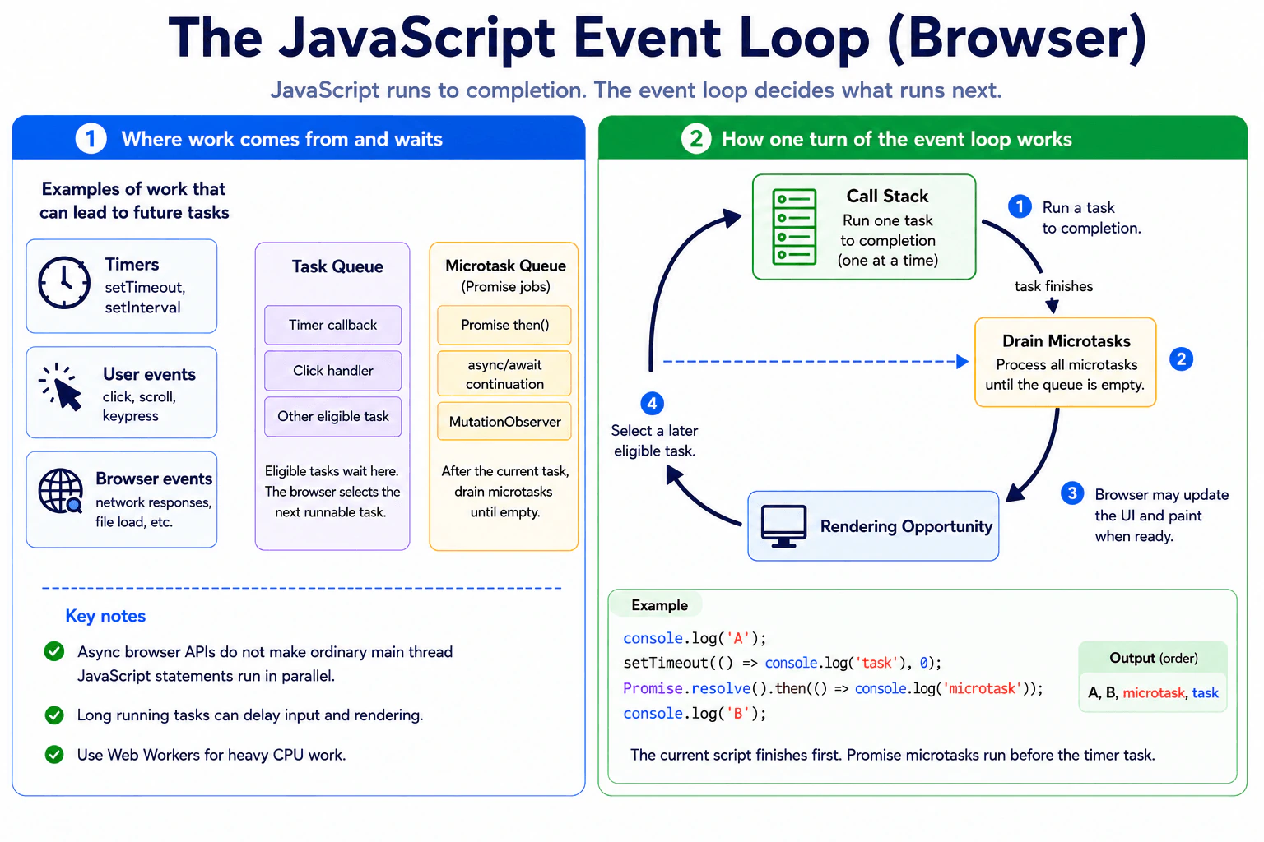The image size is (1264, 842).
Task: Click the setTimeout code line
Action: pyautogui.click(x=782, y=663)
